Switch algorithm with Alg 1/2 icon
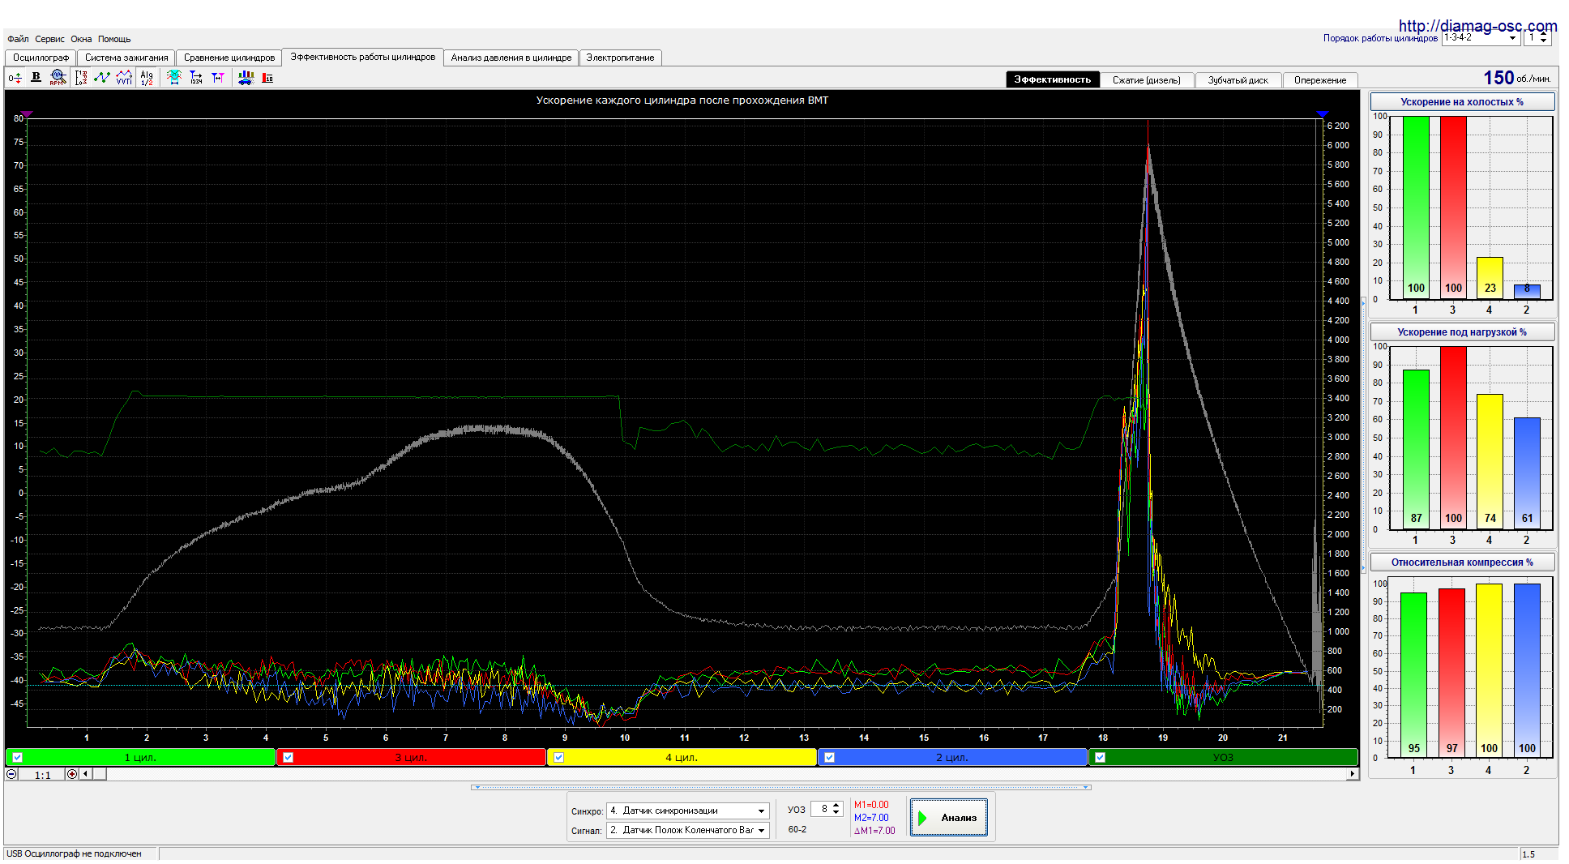1569x864 pixels. [147, 78]
